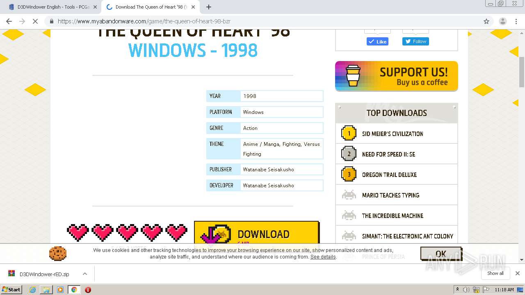Click the publisher Watanabe Seisakusho link
Image resolution: width=525 pixels, height=295 pixels.
coord(268,169)
